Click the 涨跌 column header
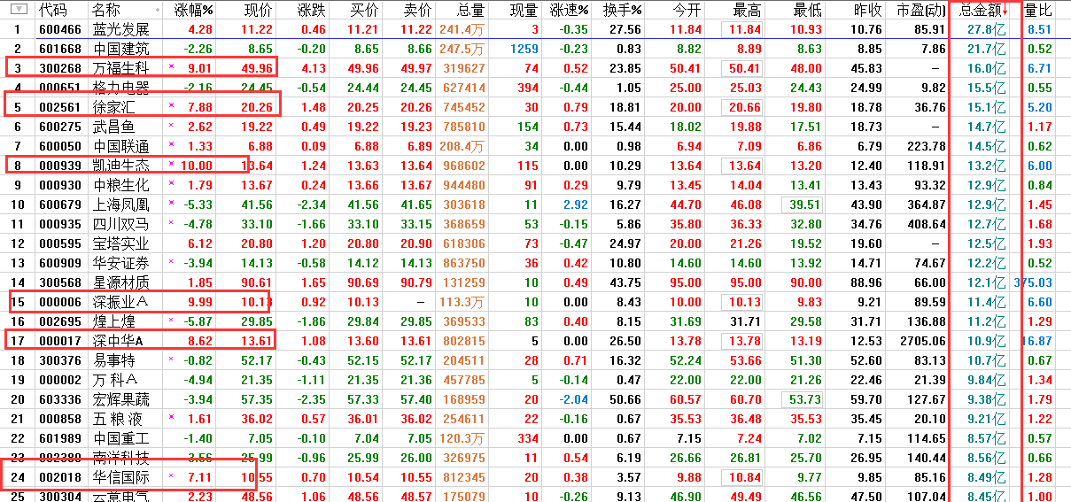 (x=311, y=10)
